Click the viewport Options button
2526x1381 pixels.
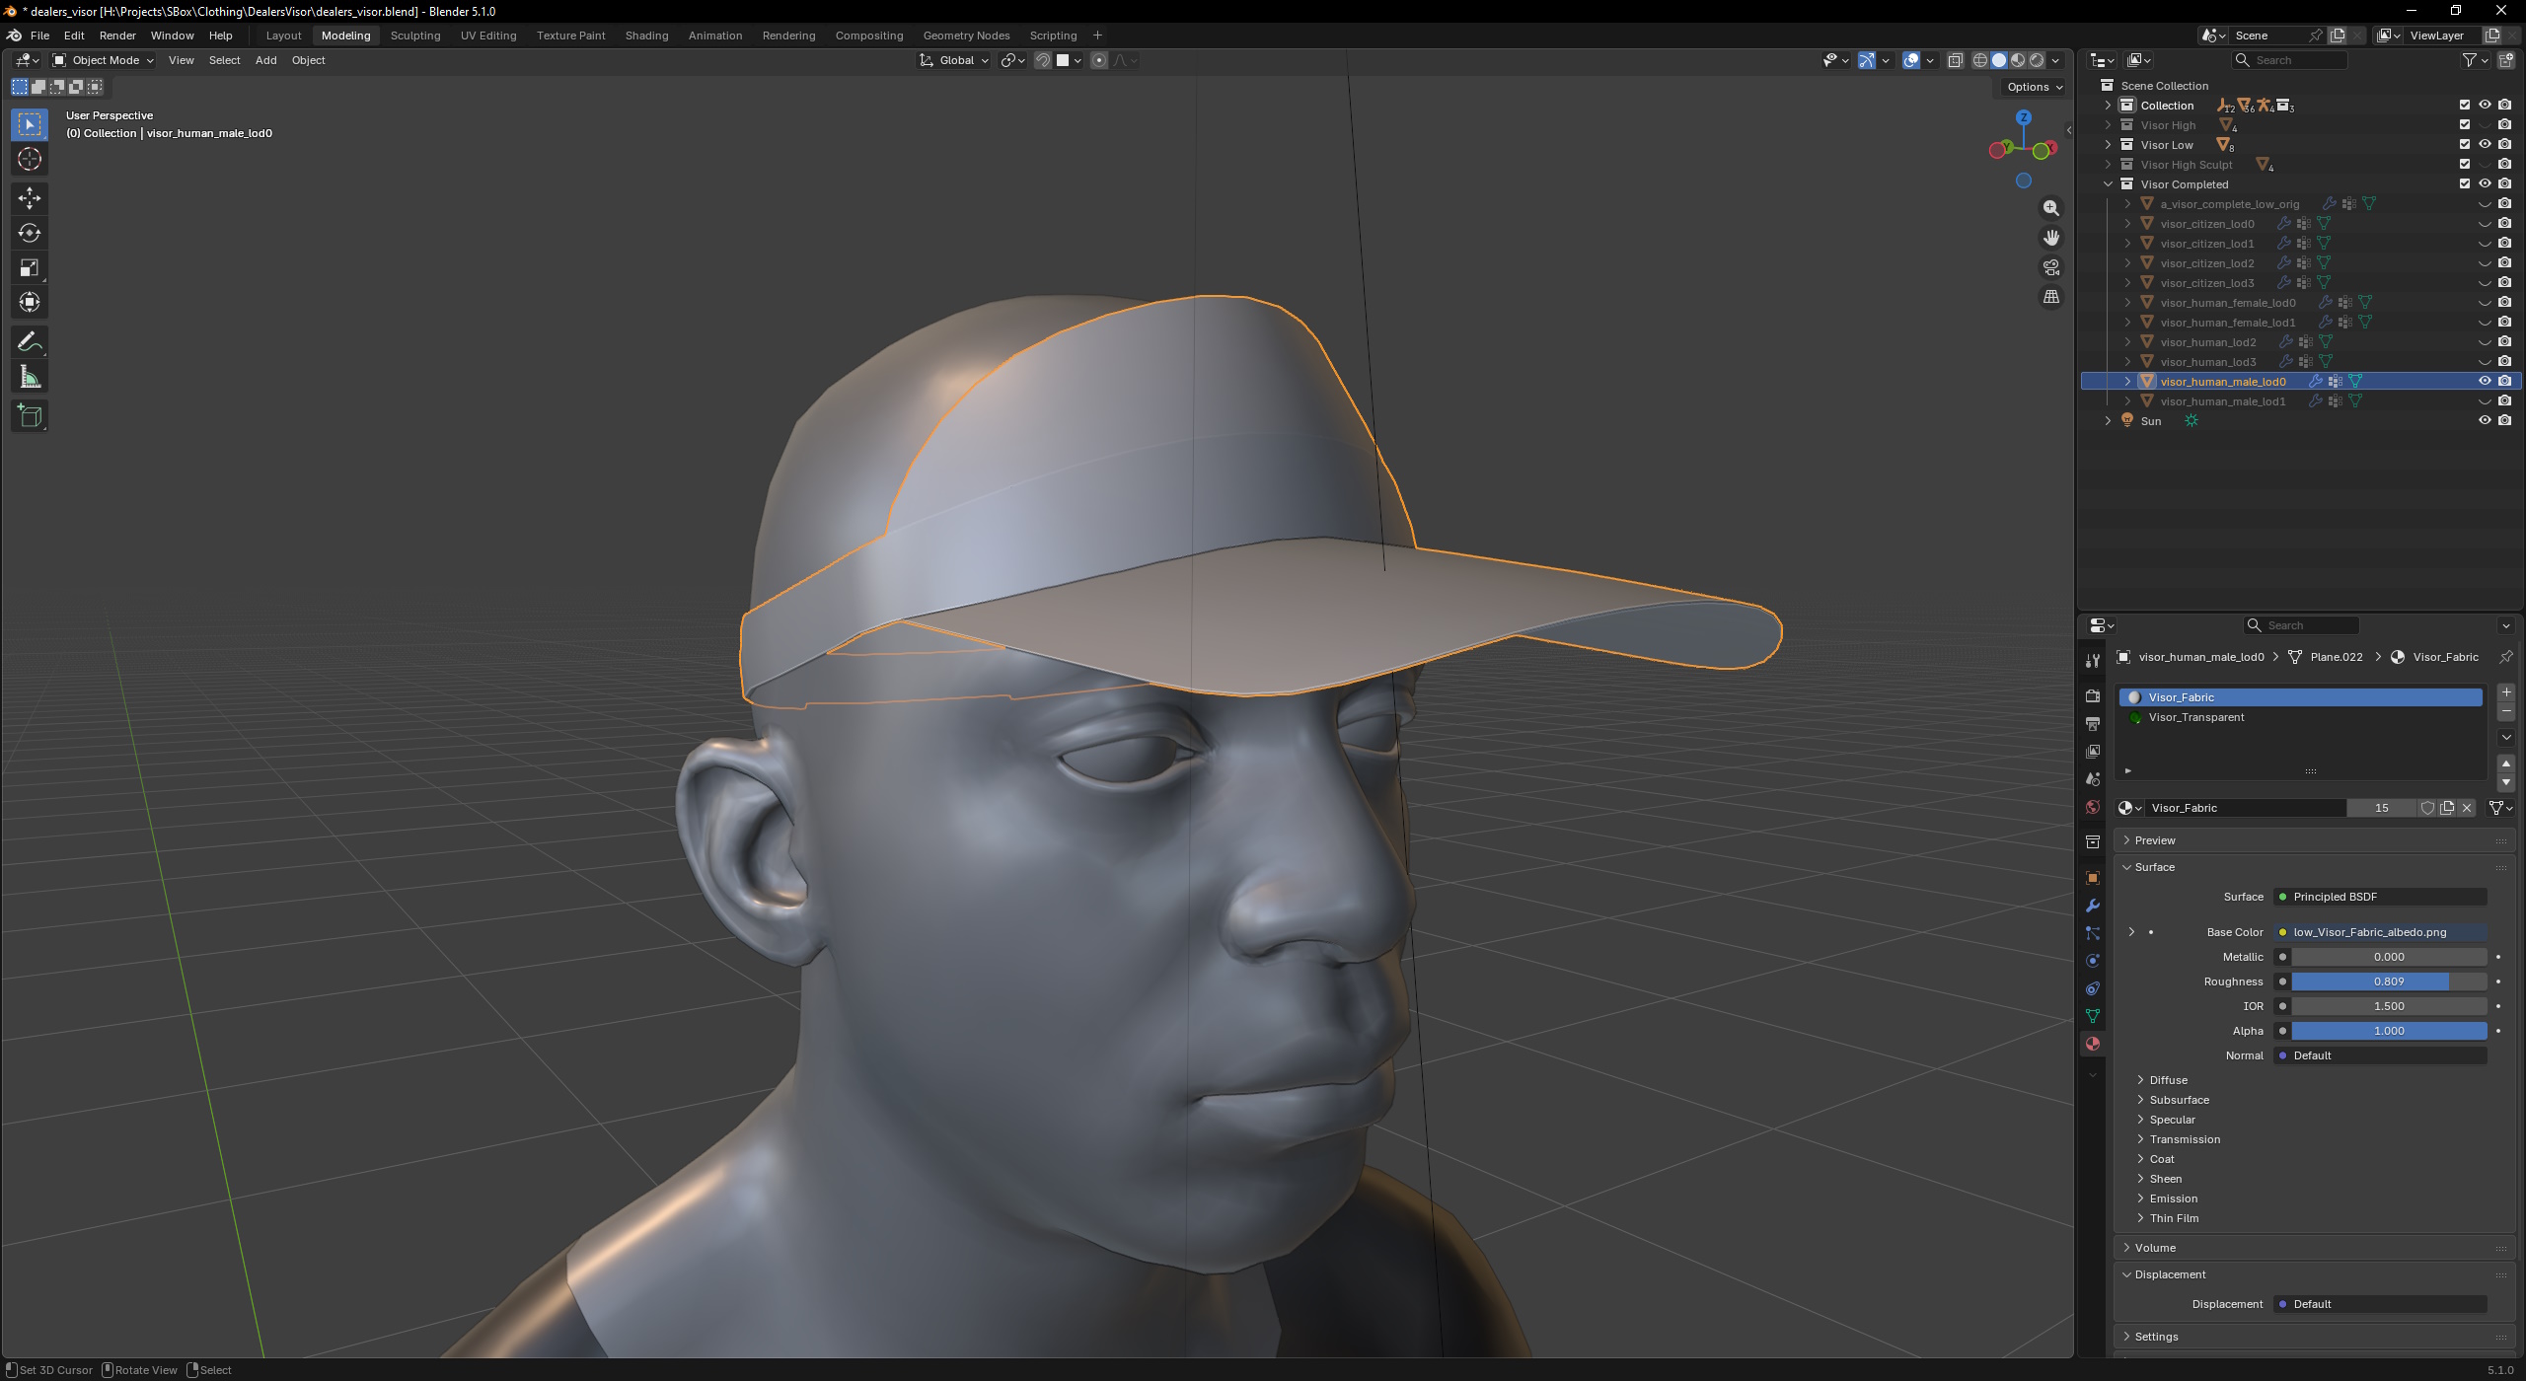click(x=2034, y=87)
